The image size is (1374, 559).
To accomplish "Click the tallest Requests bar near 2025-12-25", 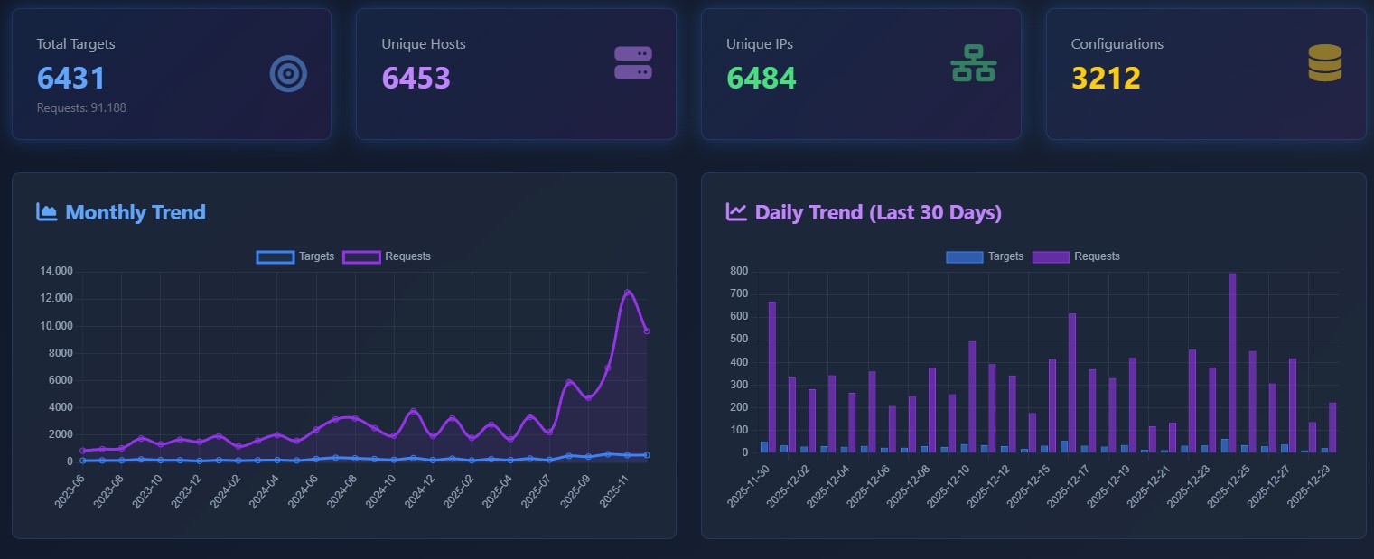I will click(x=1232, y=361).
